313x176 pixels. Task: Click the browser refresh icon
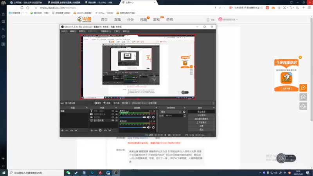[22, 7]
